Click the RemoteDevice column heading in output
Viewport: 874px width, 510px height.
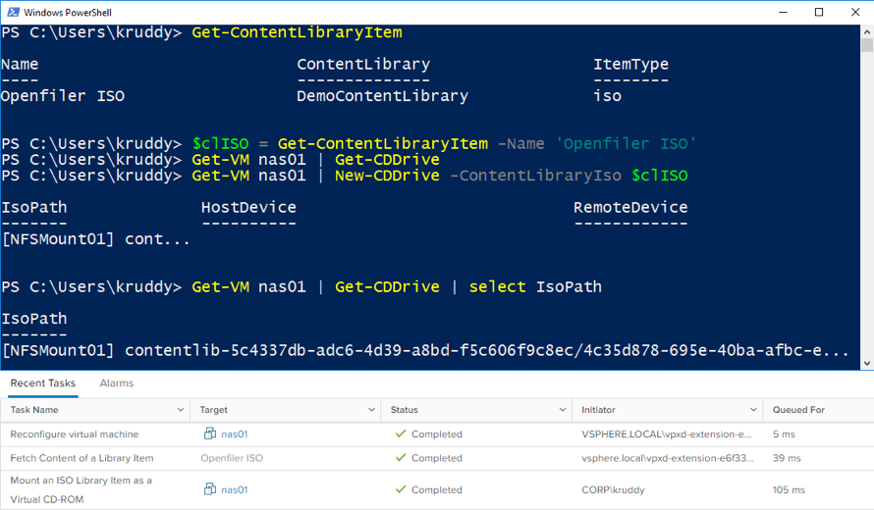630,207
